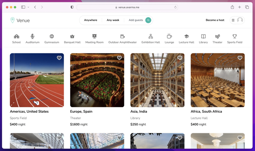
Task: Open the running track photo
Action: pyautogui.click(x=37, y=80)
